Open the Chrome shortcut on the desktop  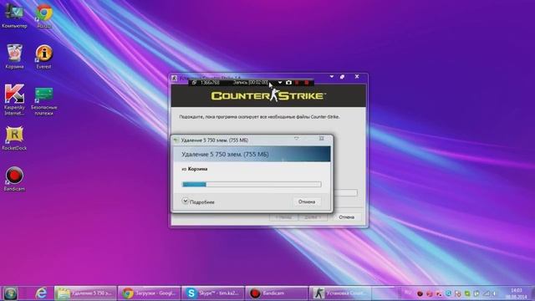click(44, 15)
